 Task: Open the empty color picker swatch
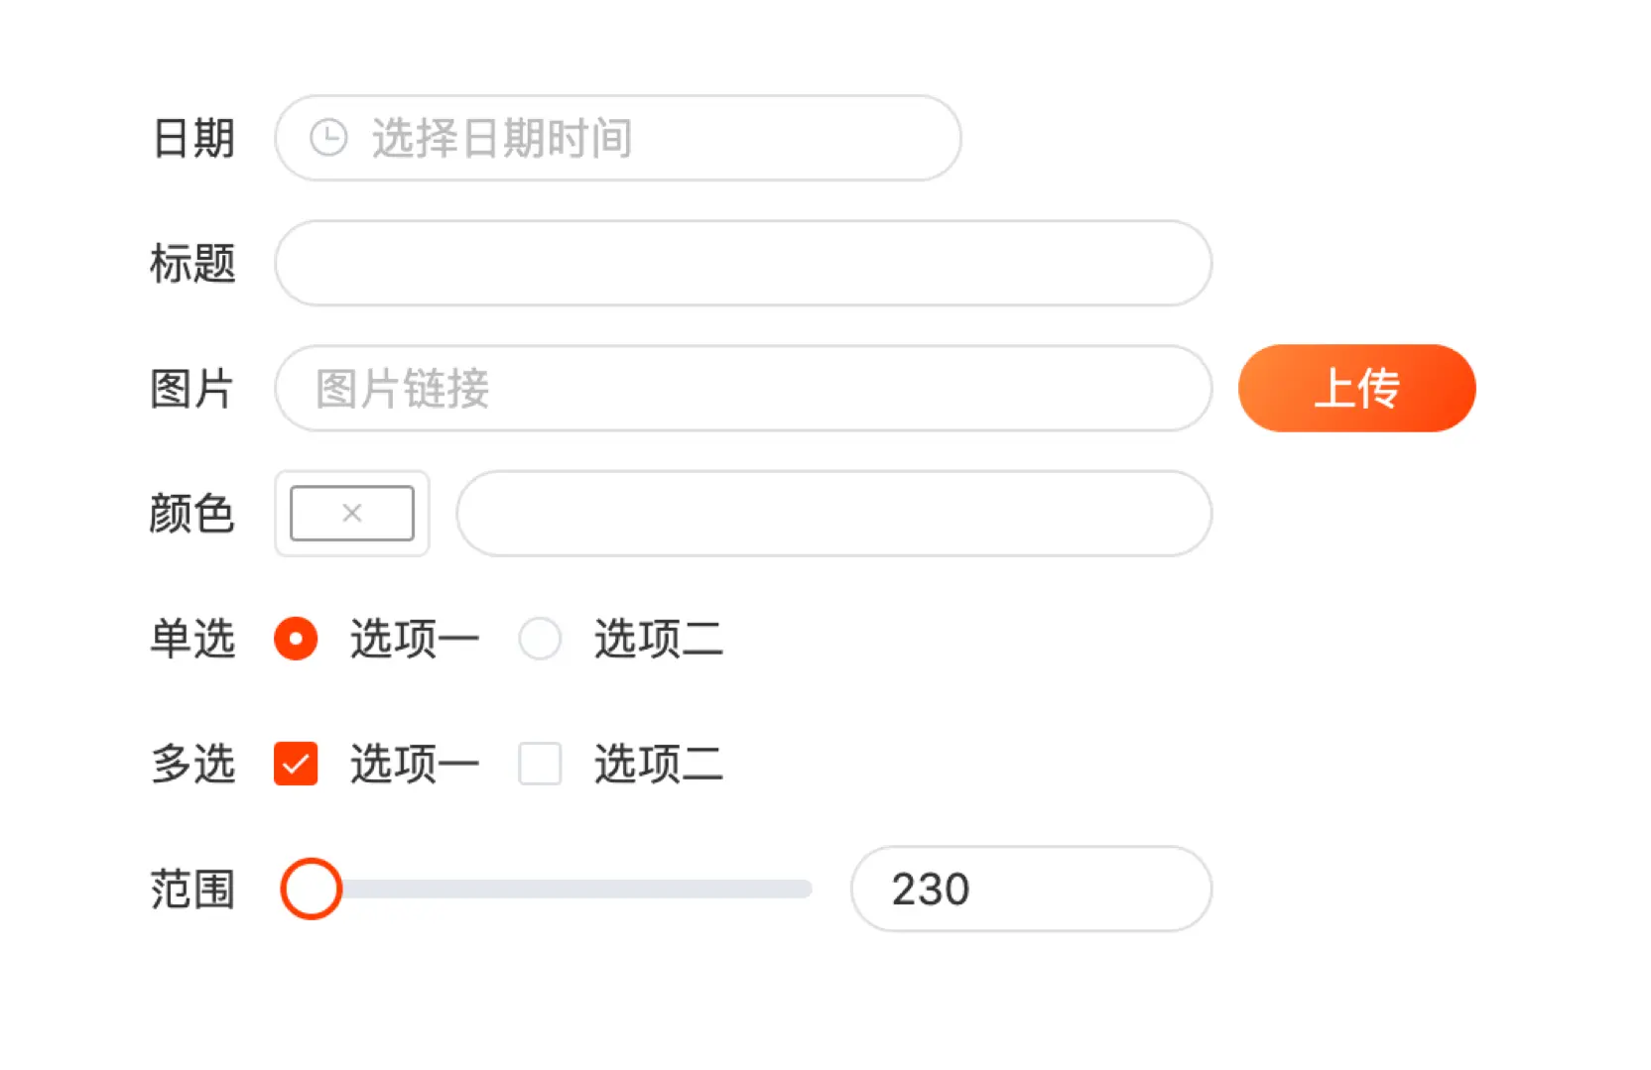pyautogui.click(x=351, y=513)
